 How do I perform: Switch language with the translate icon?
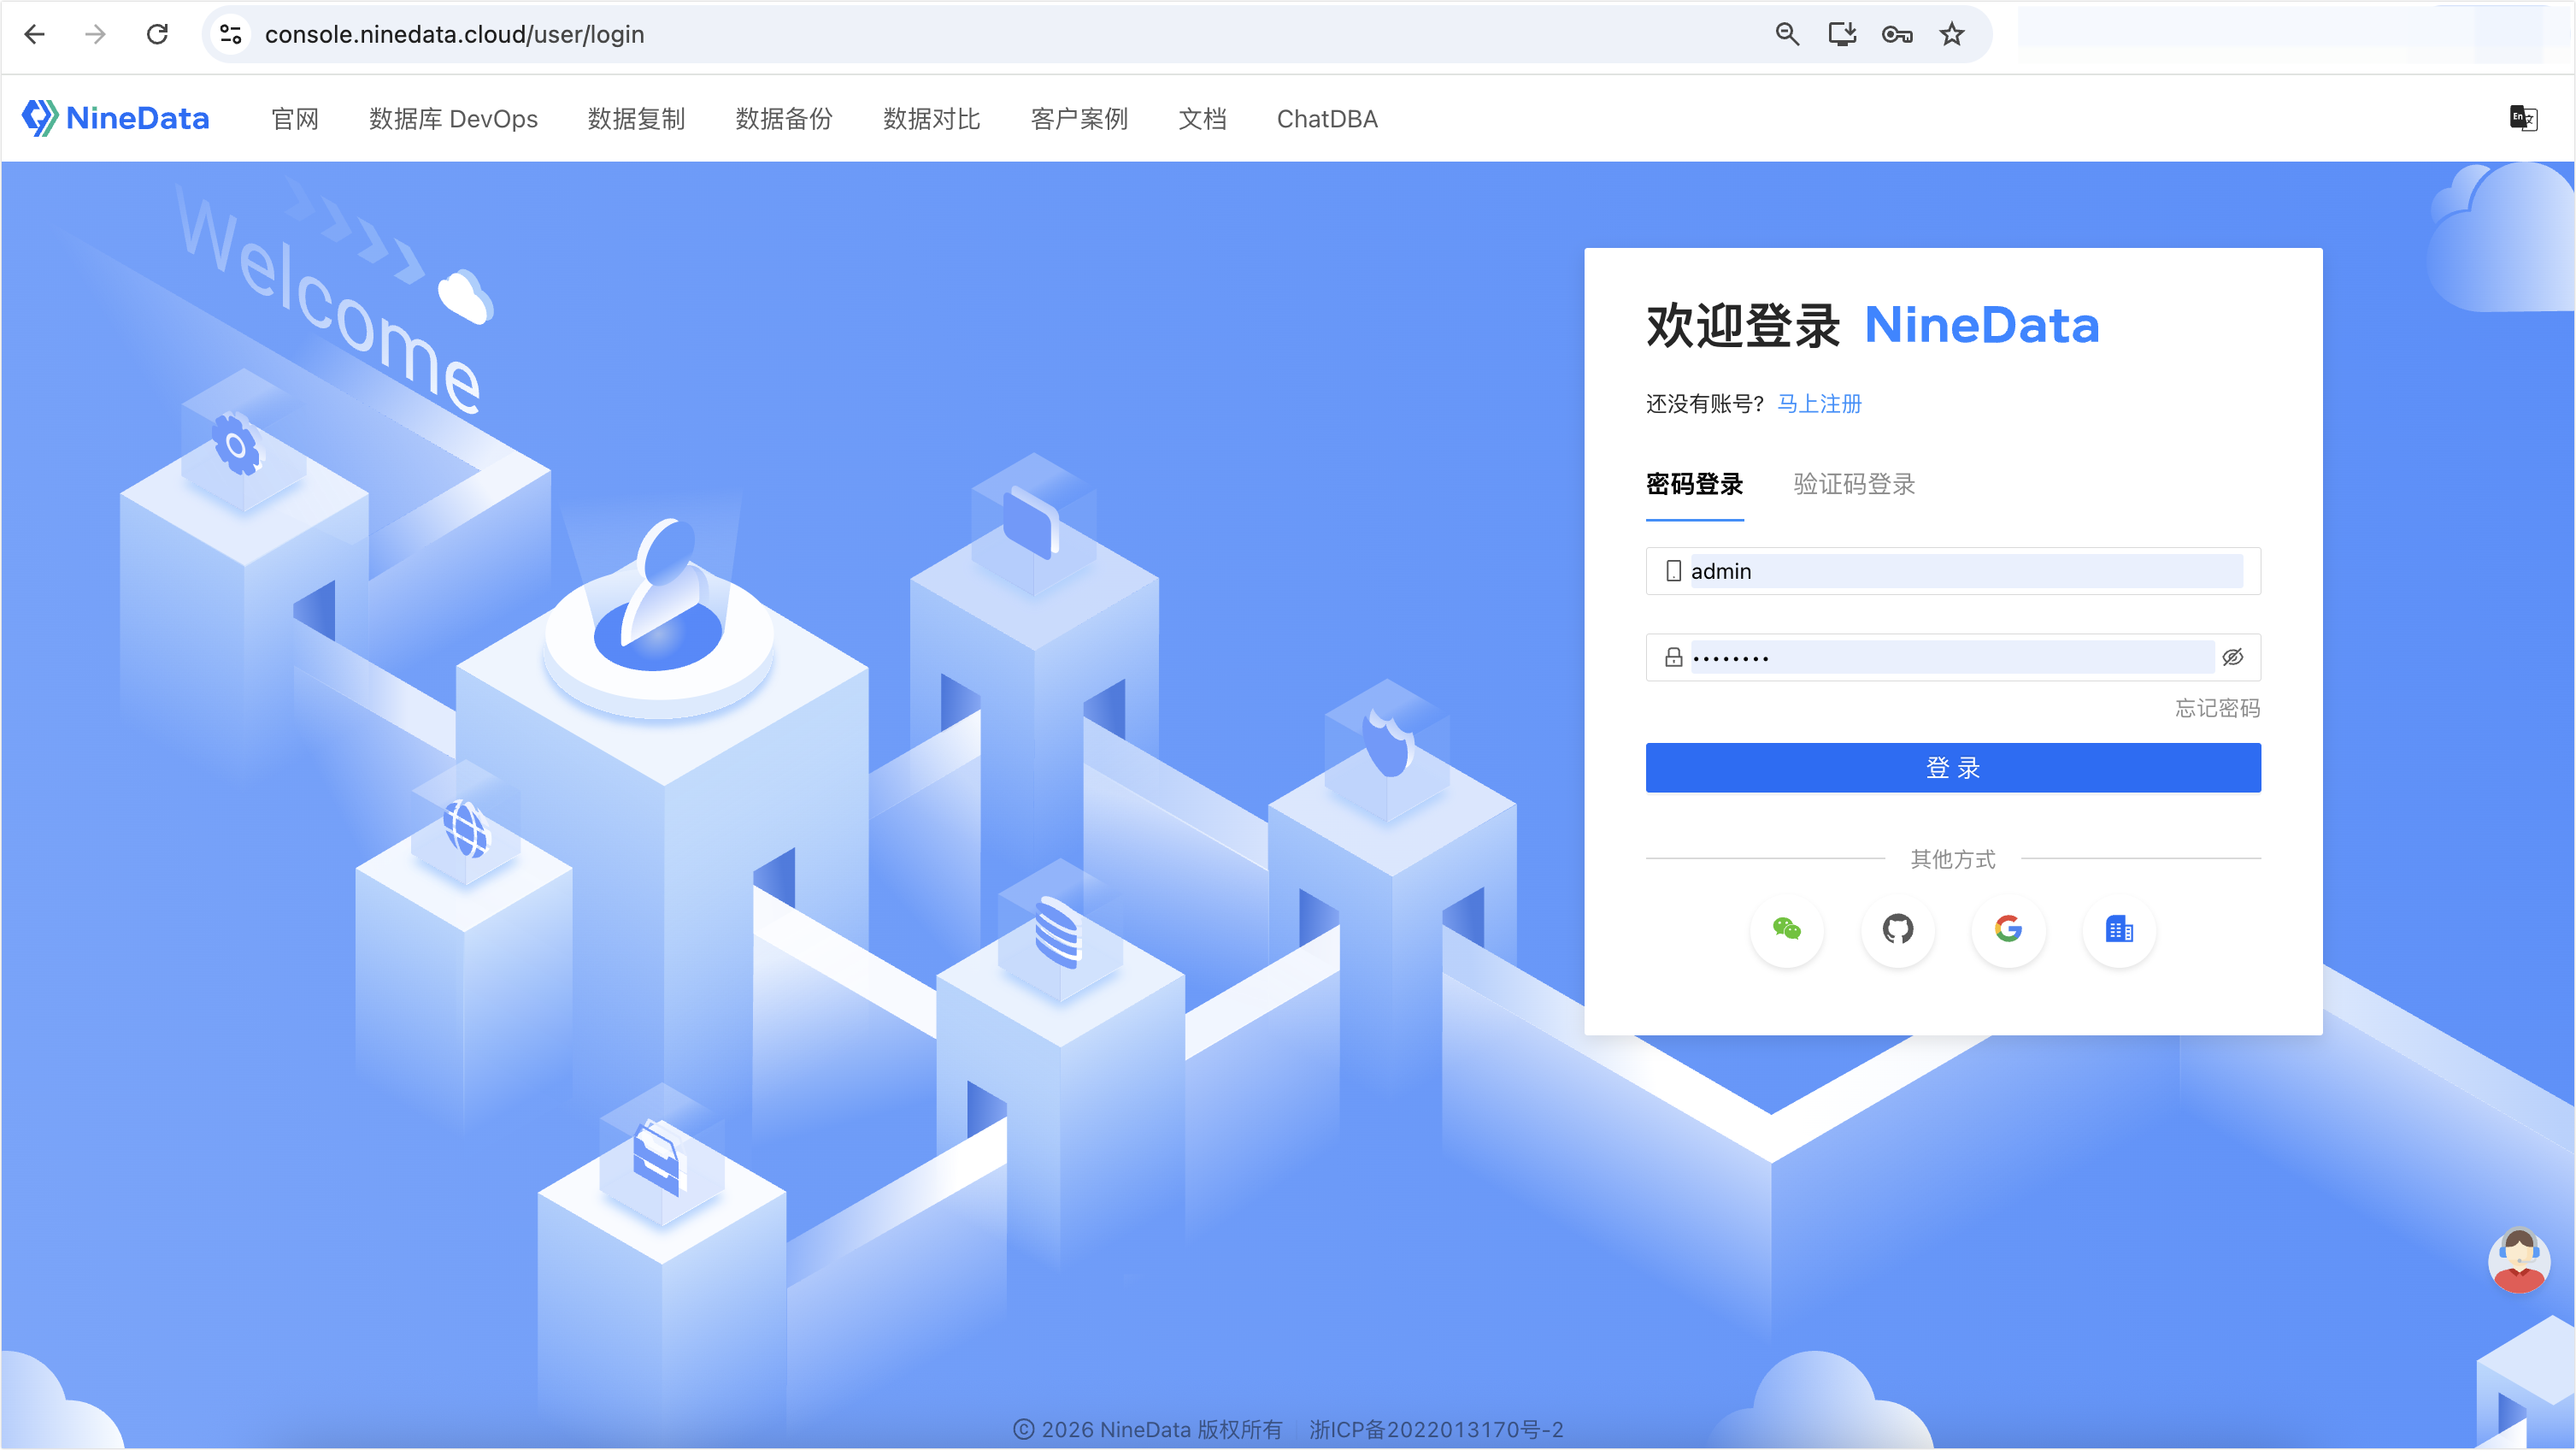(2523, 118)
